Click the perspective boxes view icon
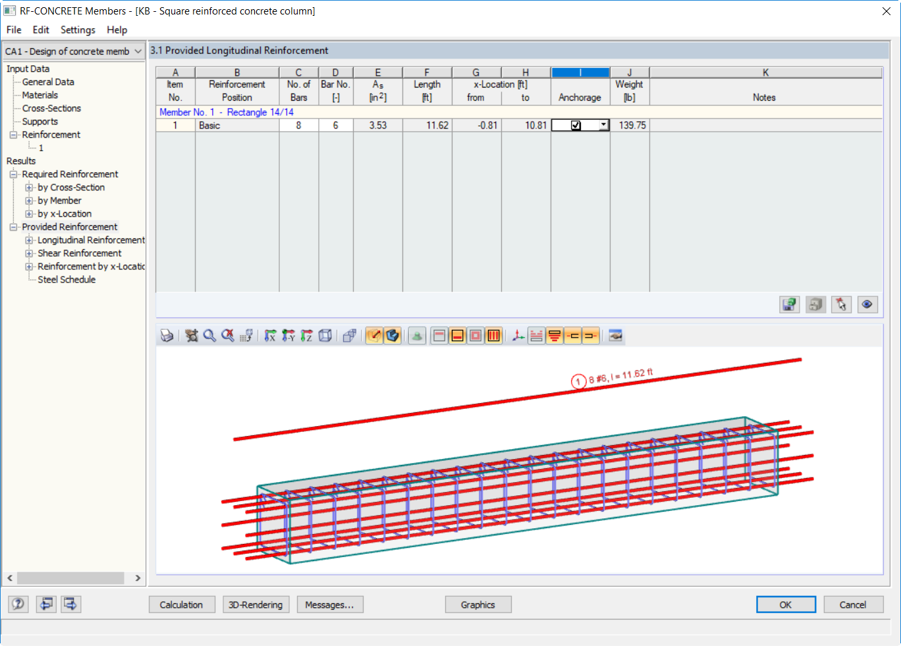Image resolution: width=901 pixels, height=646 pixels. click(349, 336)
